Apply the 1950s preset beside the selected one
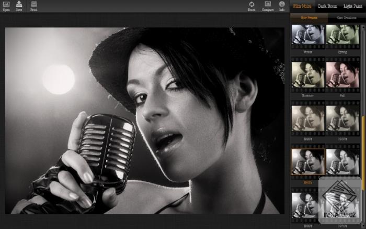 click(x=342, y=162)
